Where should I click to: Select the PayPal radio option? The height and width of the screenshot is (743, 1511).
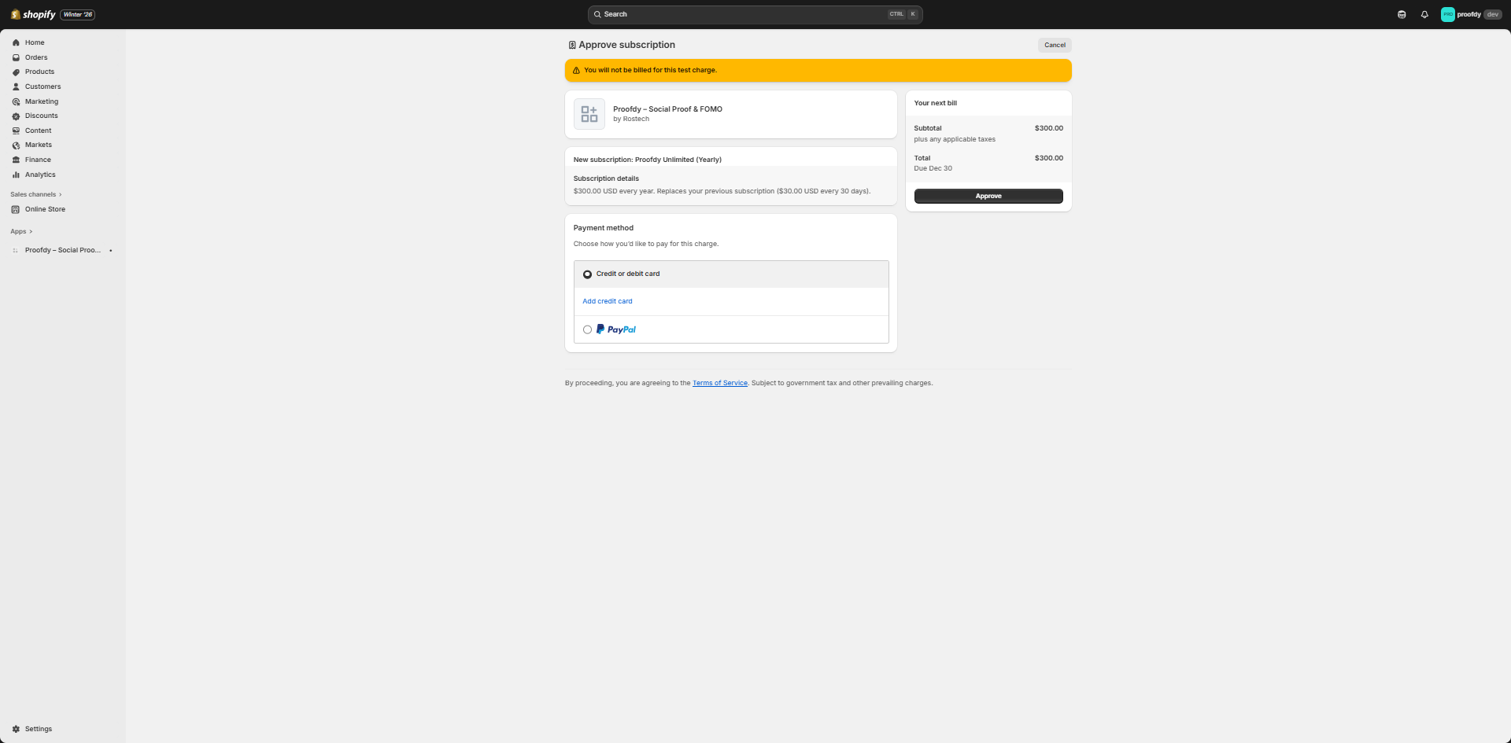click(x=587, y=329)
